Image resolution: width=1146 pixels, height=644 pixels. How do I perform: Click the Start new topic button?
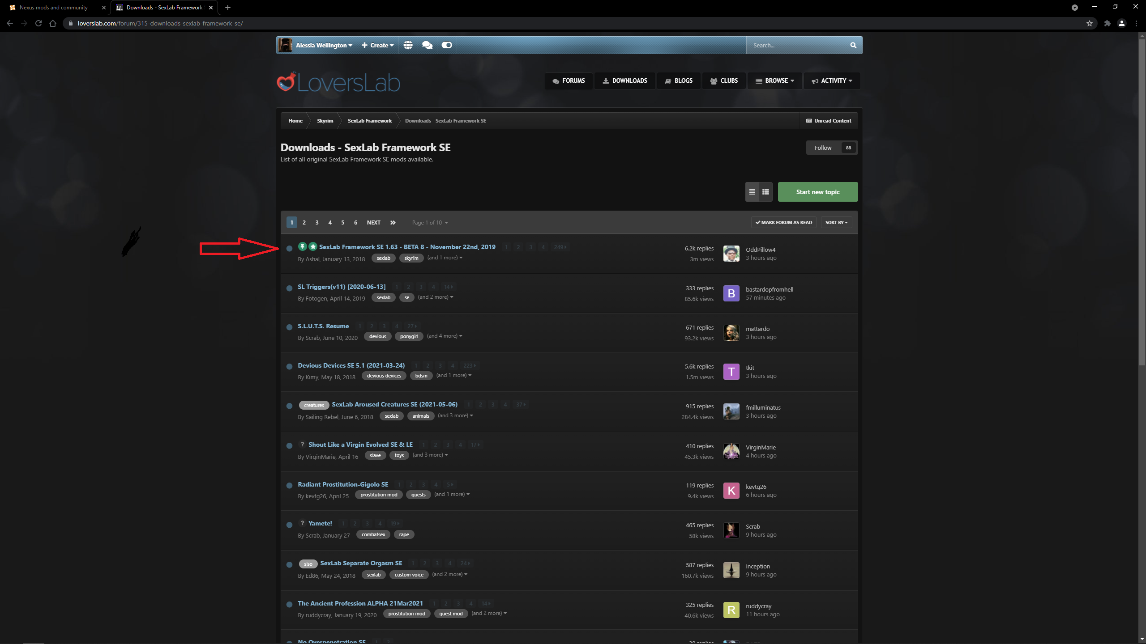coord(817,191)
